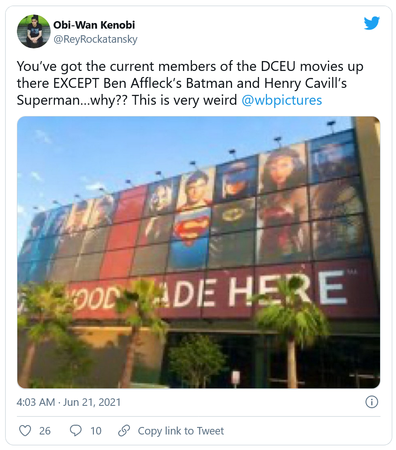Screen dimensions: 396x450
Task: Open the circled info icon
Action: click(x=371, y=403)
